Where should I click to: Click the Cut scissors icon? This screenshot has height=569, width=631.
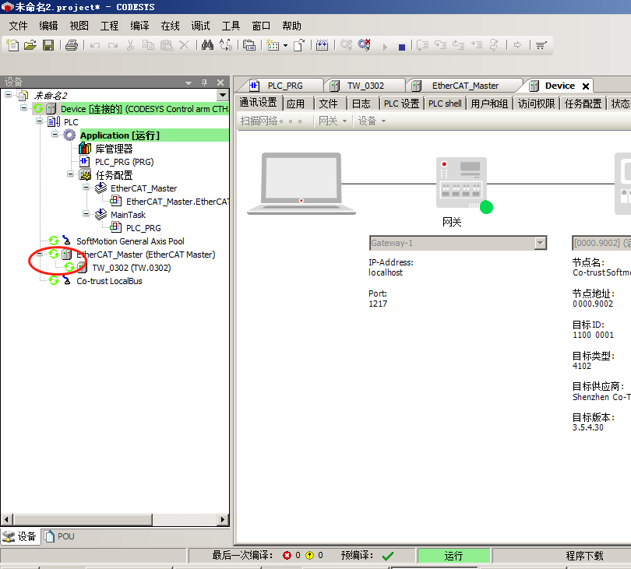click(130, 45)
